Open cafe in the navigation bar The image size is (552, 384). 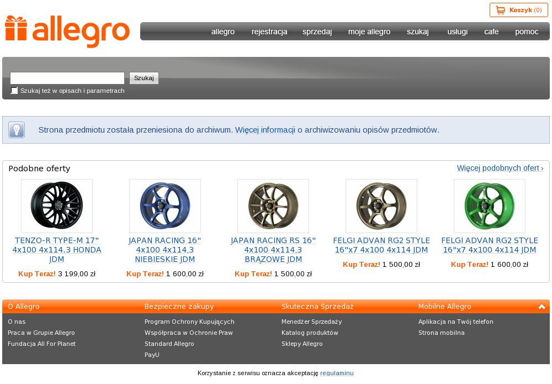(x=491, y=31)
